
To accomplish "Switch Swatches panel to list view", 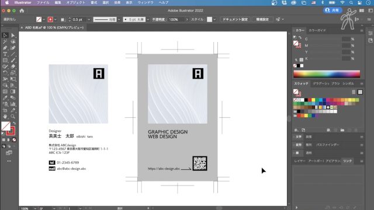I will pyautogui.click(x=354, y=92).
